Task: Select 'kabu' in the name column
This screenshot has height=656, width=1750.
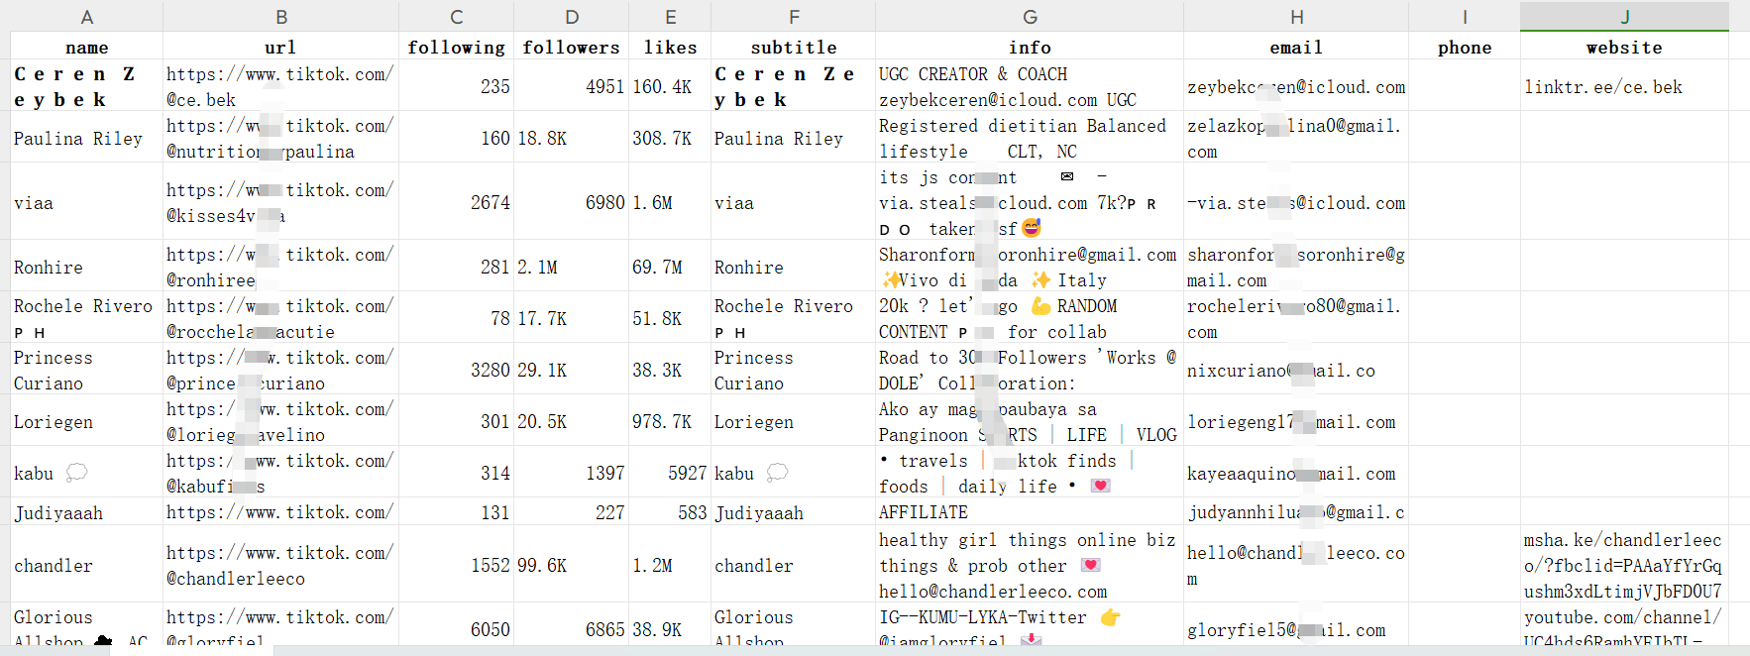Action: coord(86,473)
